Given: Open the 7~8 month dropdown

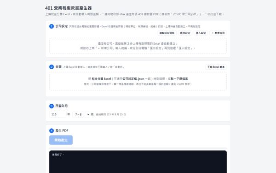Looking at the screenshot, I should [x=81, y=114].
